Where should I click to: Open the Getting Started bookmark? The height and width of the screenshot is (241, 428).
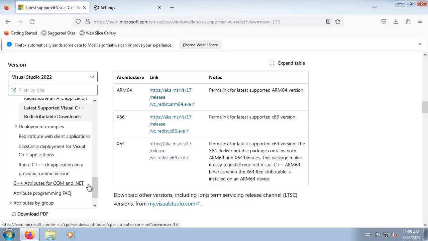point(20,33)
